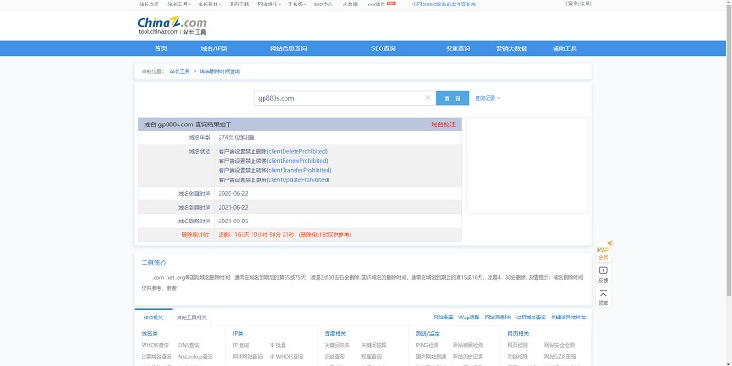Image resolution: width=732 pixels, height=366 pixels.
Task: Click clientRenewProhibited status link
Action: [296, 161]
